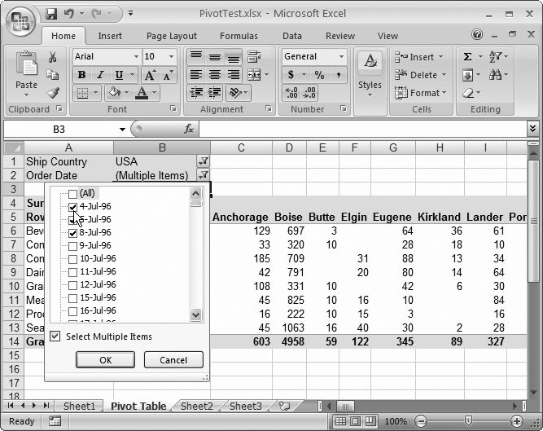Open the General number format dropdown
543x431 pixels.
pyautogui.click(x=341, y=57)
